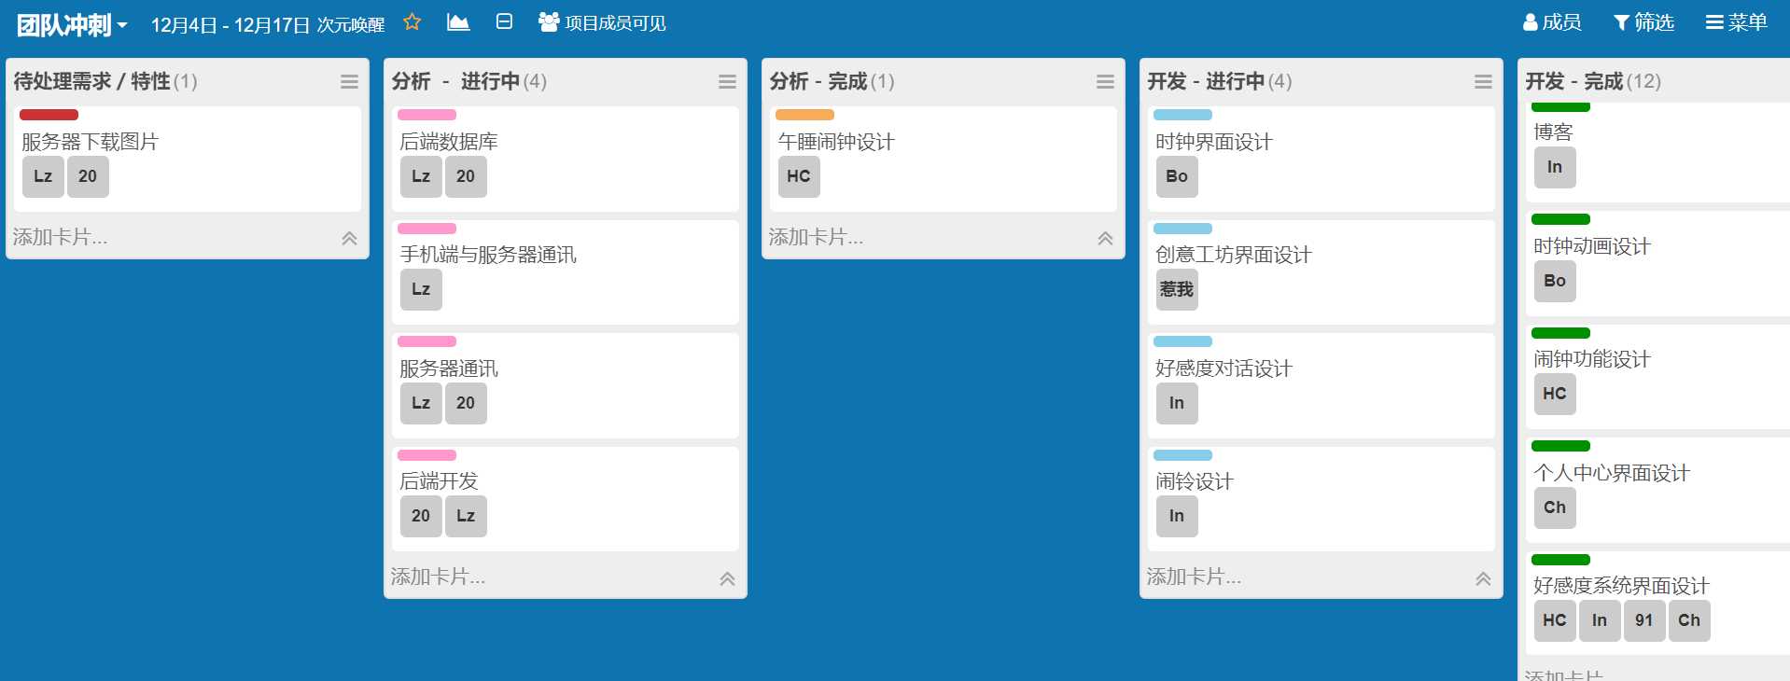Click 添加卡片 in 待处理需求 list

point(60,238)
